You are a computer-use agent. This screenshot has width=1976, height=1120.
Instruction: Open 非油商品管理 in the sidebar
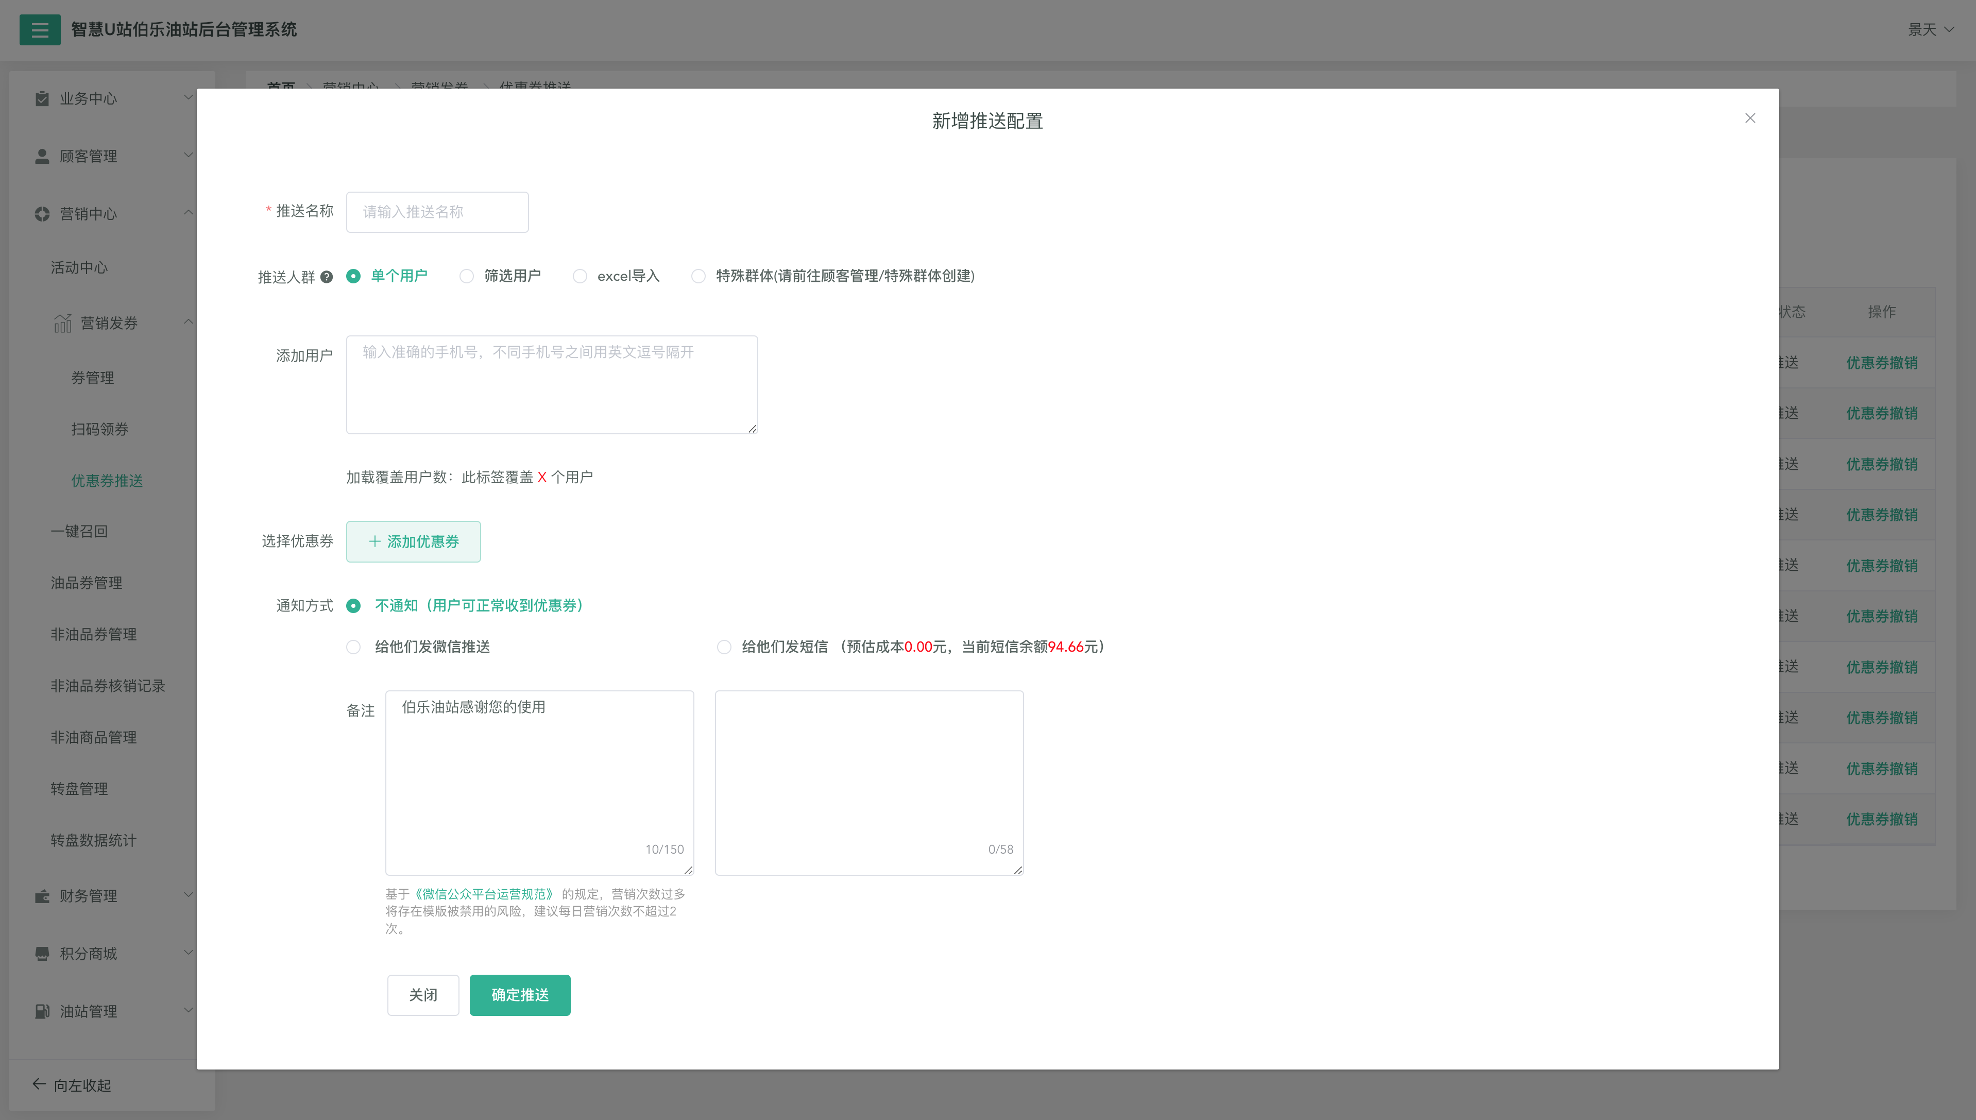coord(94,738)
